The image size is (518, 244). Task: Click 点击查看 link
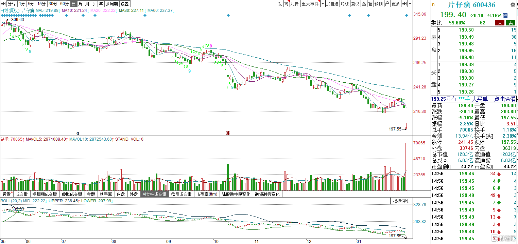(x=505, y=99)
